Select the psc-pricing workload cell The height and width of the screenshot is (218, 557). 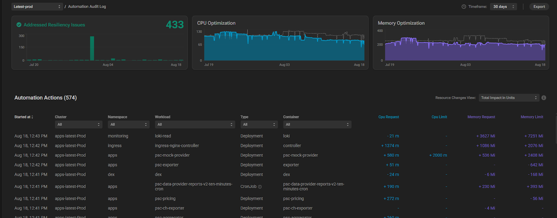click(x=165, y=198)
